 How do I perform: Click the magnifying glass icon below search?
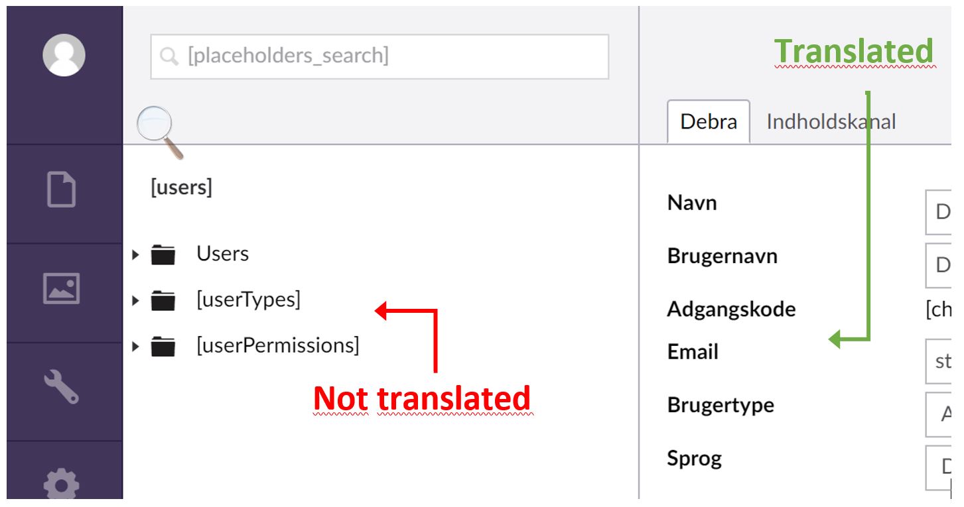click(x=159, y=133)
